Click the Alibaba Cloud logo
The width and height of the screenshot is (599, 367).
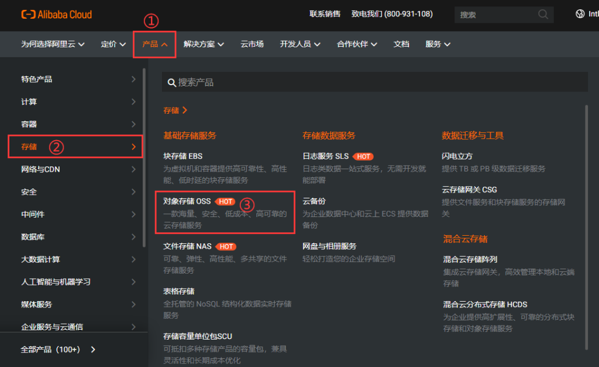(57, 15)
